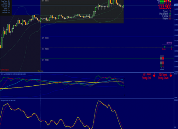Screen dimensions: 178x129
Task: Click the Thursday day separator label
Action: coord(40,71)
